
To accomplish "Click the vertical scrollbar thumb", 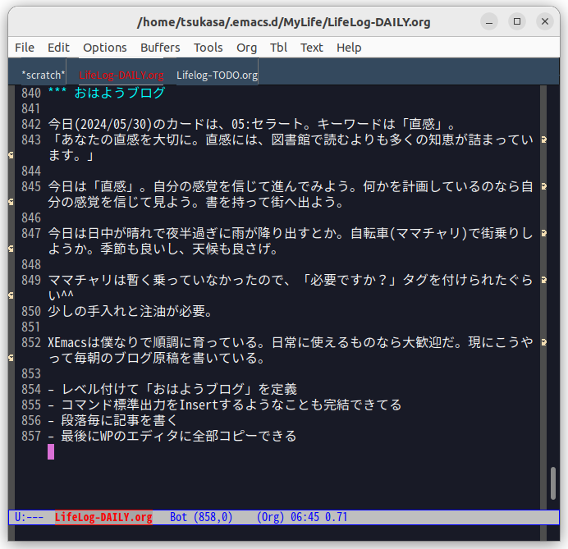I will [x=553, y=483].
